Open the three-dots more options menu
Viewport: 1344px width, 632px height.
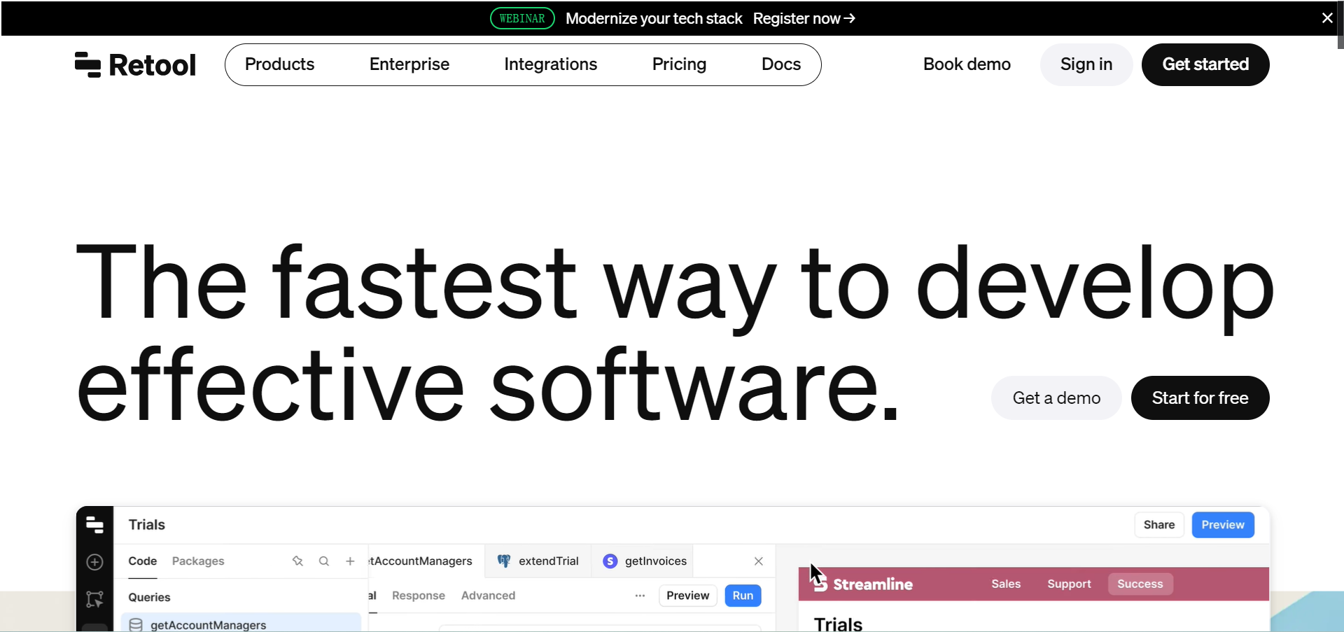[640, 596]
